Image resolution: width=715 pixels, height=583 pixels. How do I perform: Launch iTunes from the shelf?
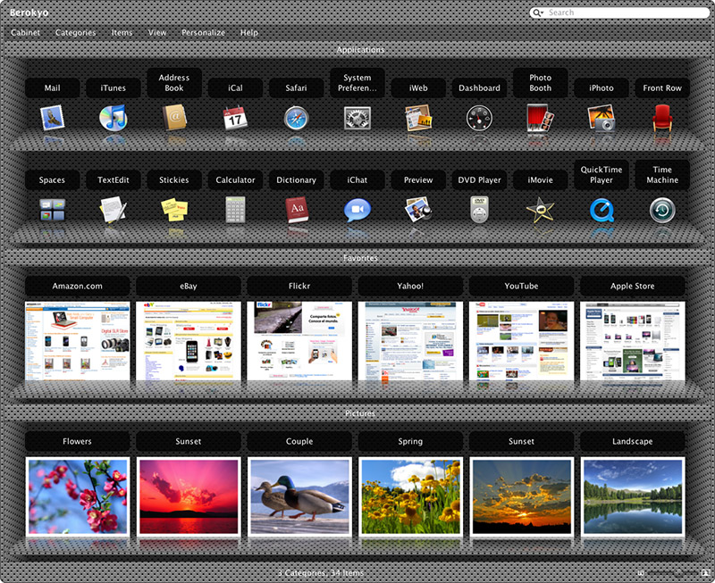(x=114, y=118)
